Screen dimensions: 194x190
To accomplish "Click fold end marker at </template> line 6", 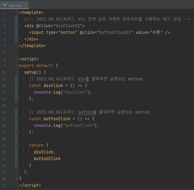I will click(18, 46).
